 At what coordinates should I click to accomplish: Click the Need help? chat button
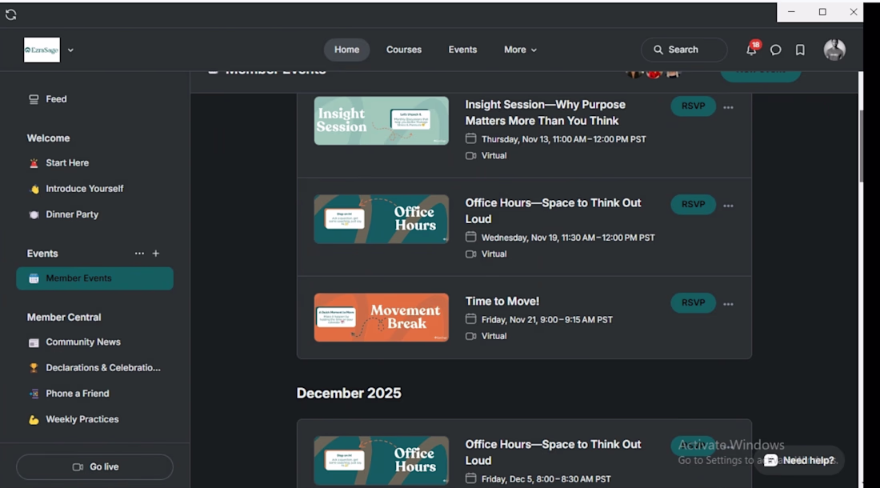799,461
